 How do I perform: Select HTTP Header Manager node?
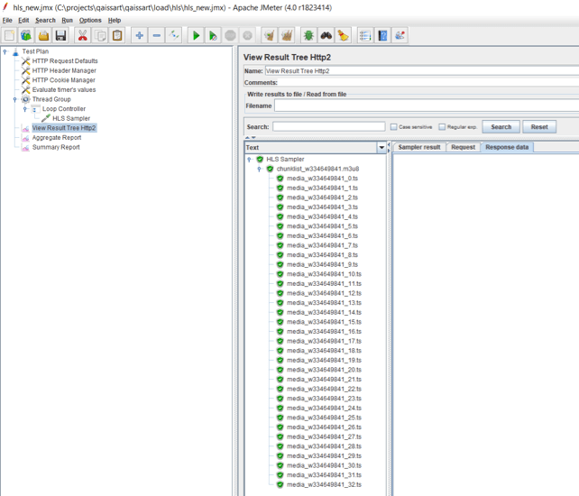click(64, 70)
